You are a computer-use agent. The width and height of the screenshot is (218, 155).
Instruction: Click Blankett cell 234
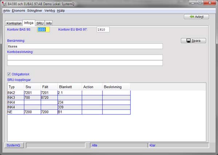pyautogui.click(x=70, y=102)
